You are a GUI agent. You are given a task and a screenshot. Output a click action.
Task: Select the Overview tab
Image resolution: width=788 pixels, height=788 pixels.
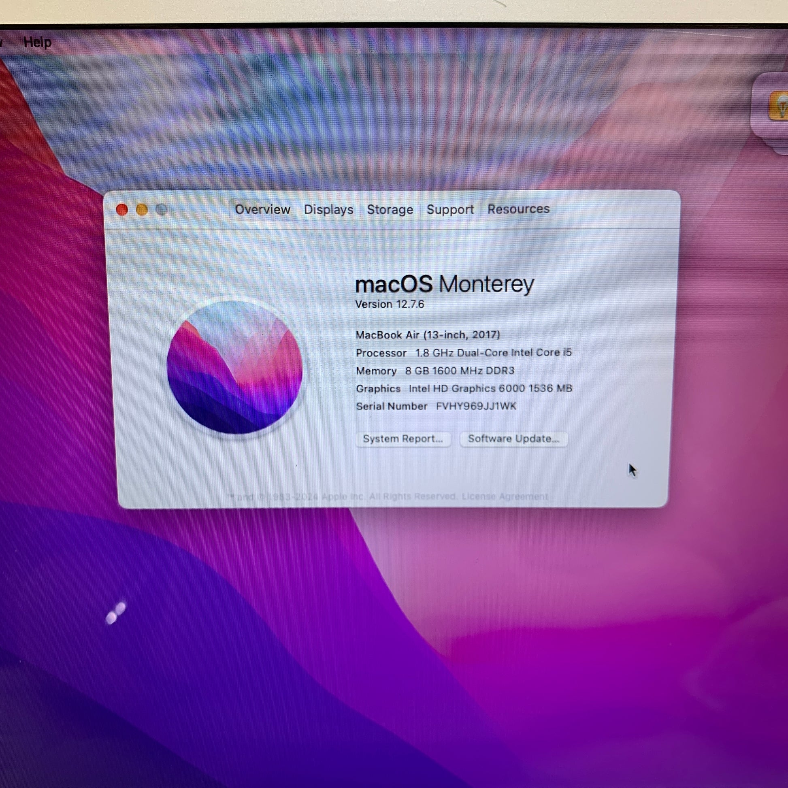262,210
